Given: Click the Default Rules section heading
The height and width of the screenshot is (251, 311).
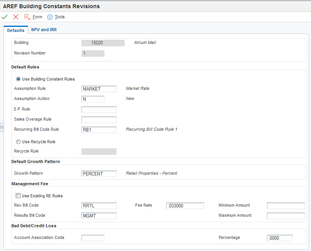Looking at the screenshot, I should [x=25, y=67].
